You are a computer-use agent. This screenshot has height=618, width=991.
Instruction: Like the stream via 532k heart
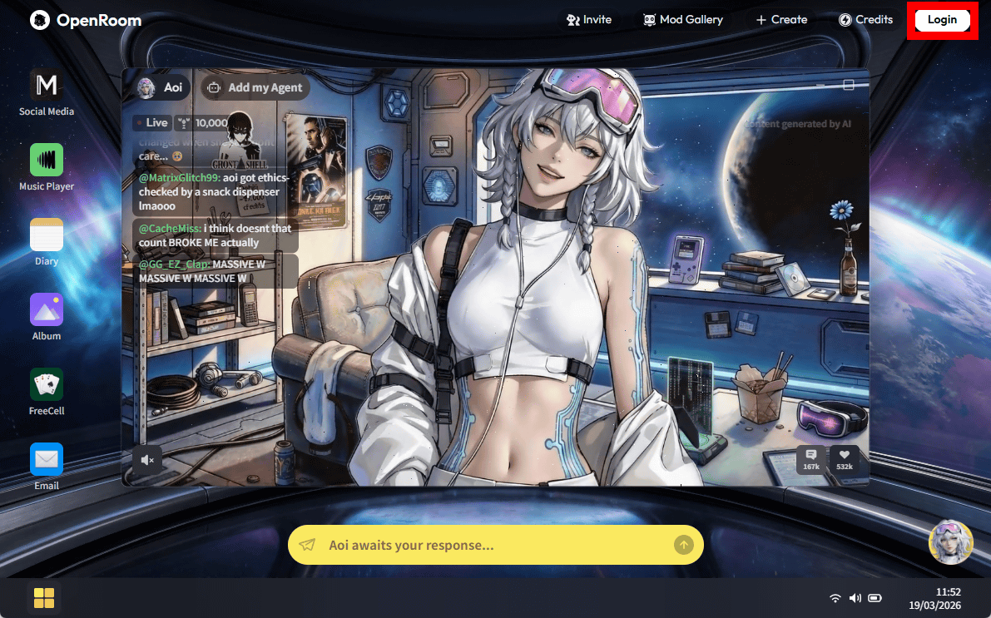coord(845,459)
